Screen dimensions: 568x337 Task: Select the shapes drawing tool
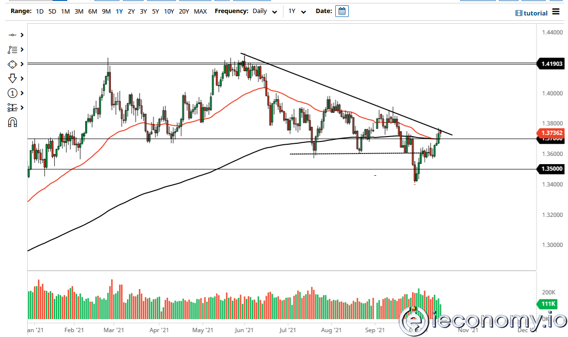(x=12, y=64)
